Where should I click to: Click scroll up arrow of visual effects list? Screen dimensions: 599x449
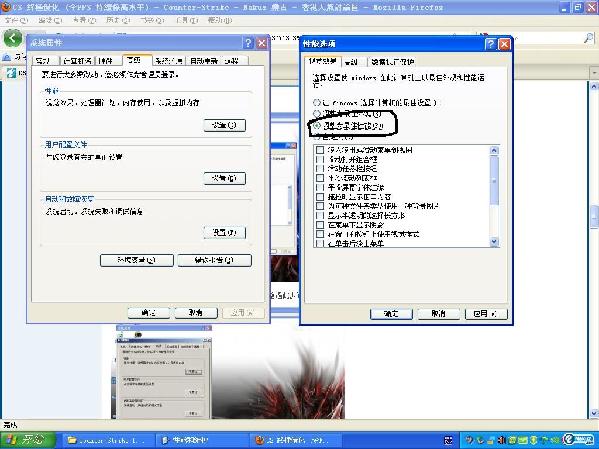(x=494, y=150)
